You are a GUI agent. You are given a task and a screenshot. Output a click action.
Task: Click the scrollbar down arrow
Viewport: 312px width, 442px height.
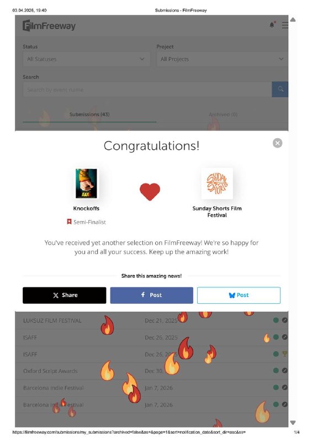click(293, 423)
